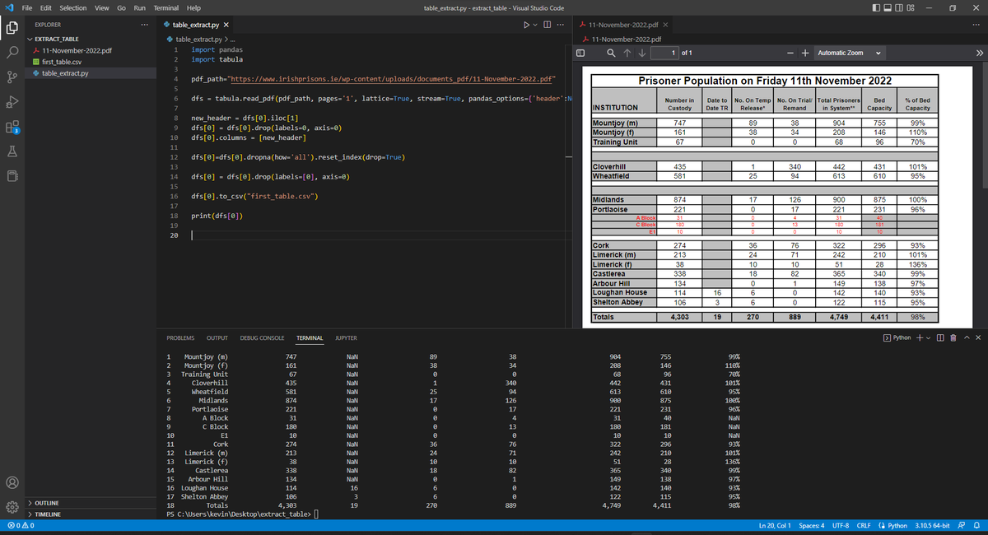
Task: Open the Manage gear icon
Action: [x=12, y=508]
